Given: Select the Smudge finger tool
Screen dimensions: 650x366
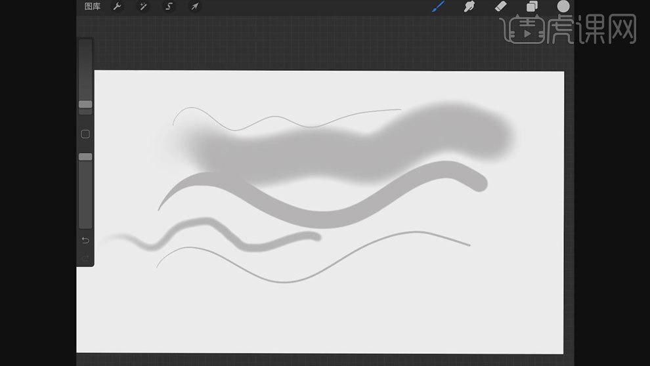Looking at the screenshot, I should [x=469, y=6].
